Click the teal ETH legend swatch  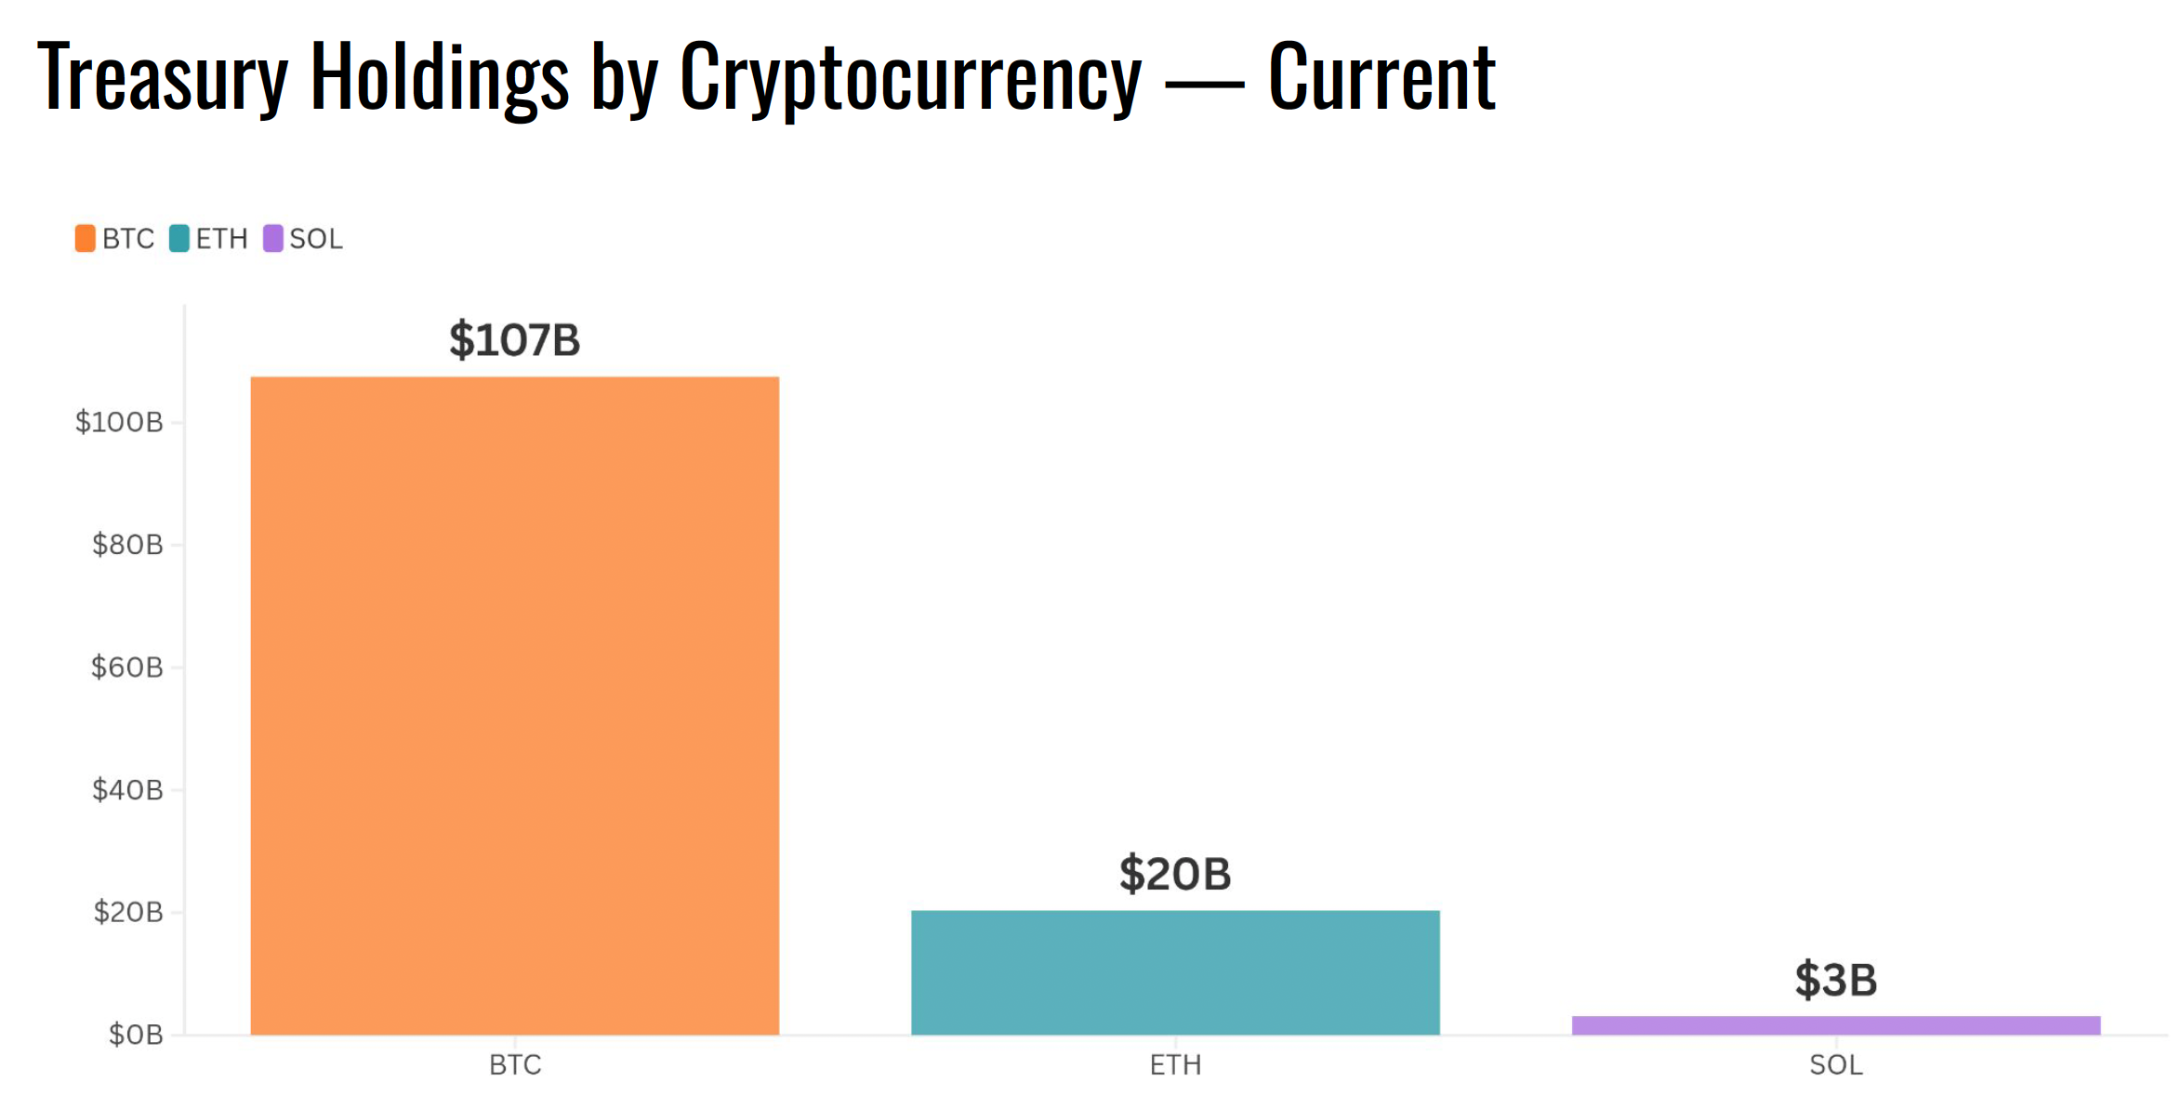pyautogui.click(x=179, y=239)
